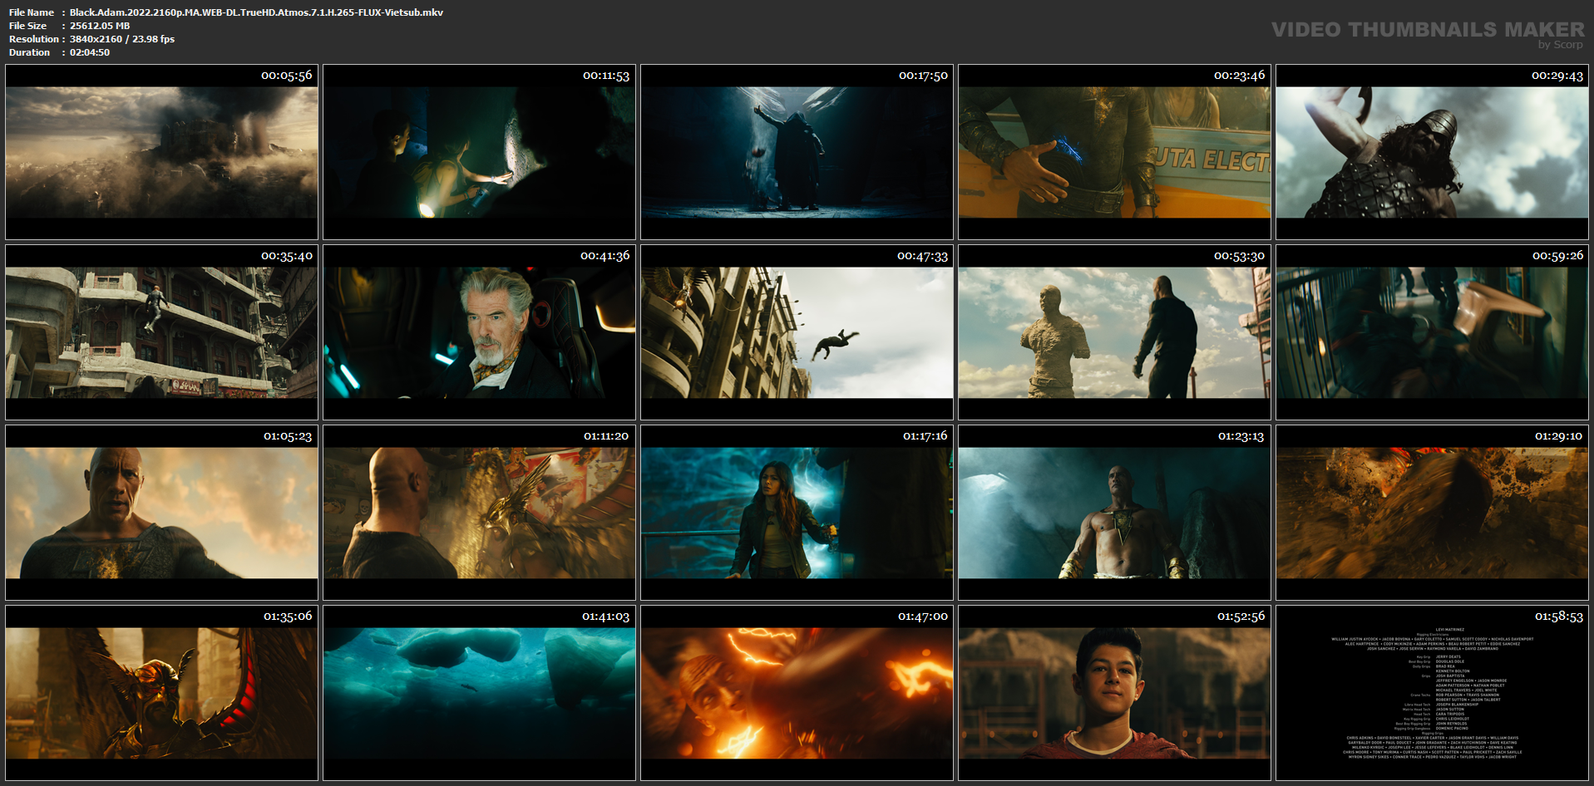Screen dimensions: 1594x786
Task: Select thumbnail at timestamp 00:59:26
Action: pyautogui.click(x=1432, y=332)
